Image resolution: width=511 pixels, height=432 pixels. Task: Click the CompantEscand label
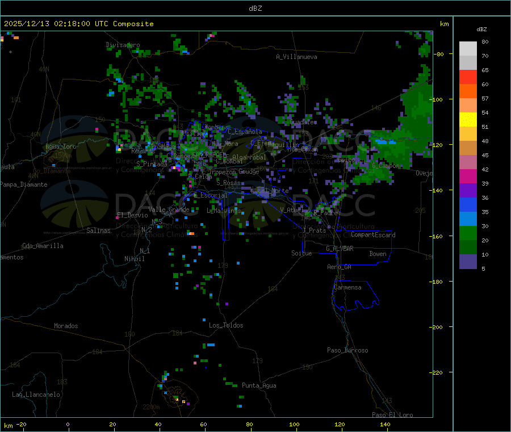click(x=373, y=235)
